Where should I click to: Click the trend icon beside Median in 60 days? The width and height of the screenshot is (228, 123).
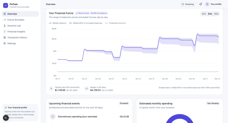pos(87,89)
